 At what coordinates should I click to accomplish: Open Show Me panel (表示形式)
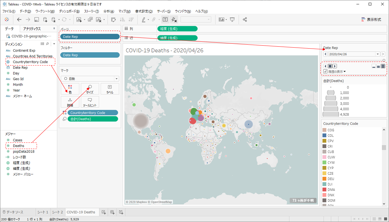pos(371,20)
